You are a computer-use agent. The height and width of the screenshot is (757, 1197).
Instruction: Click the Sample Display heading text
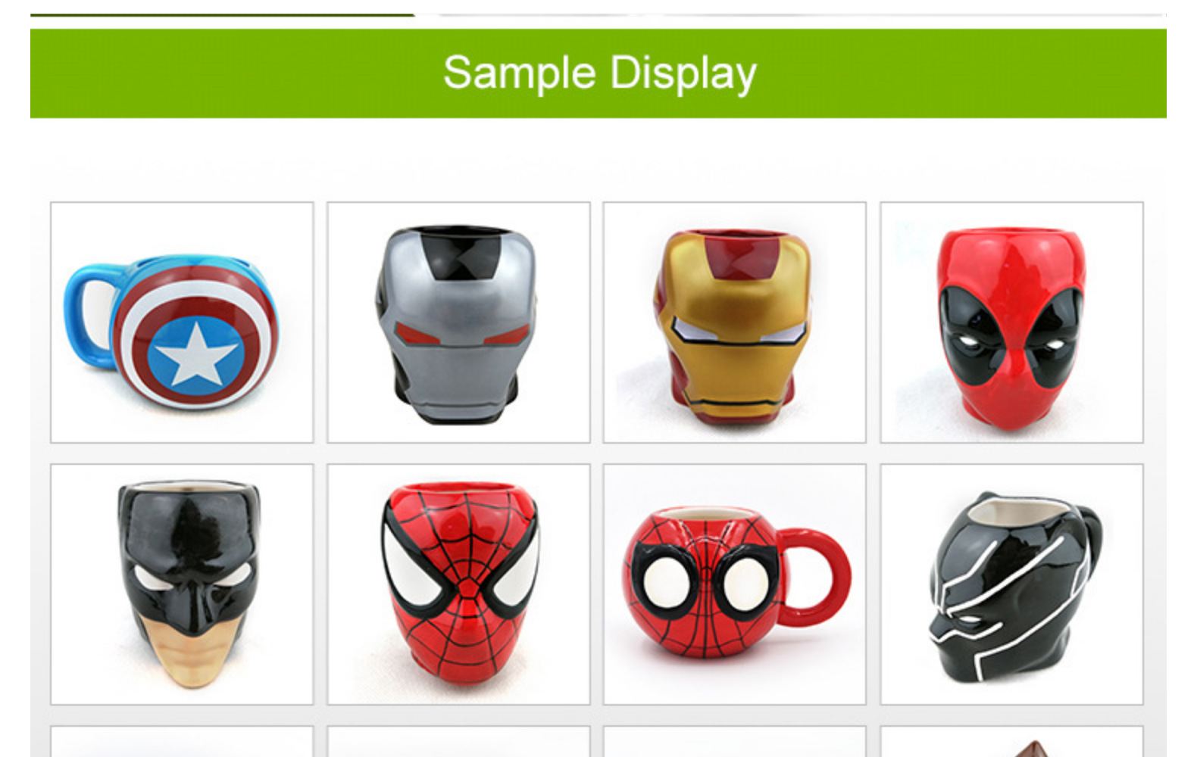[599, 73]
